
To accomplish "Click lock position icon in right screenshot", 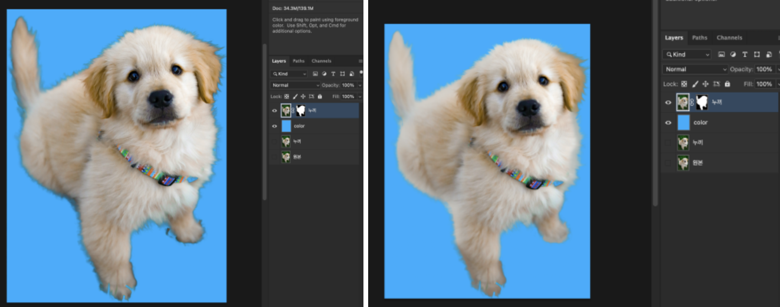I will pos(706,84).
